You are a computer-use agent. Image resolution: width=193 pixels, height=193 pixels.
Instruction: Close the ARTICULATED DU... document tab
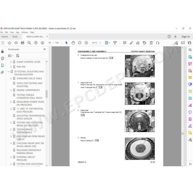point(47,37)
